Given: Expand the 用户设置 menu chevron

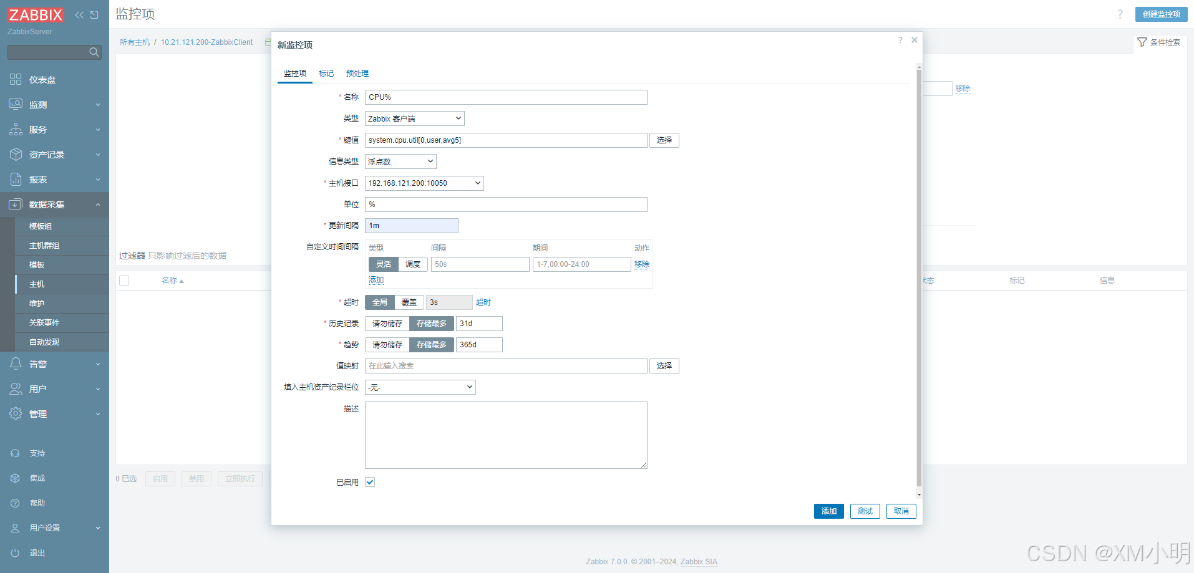Looking at the screenshot, I should 98,528.
